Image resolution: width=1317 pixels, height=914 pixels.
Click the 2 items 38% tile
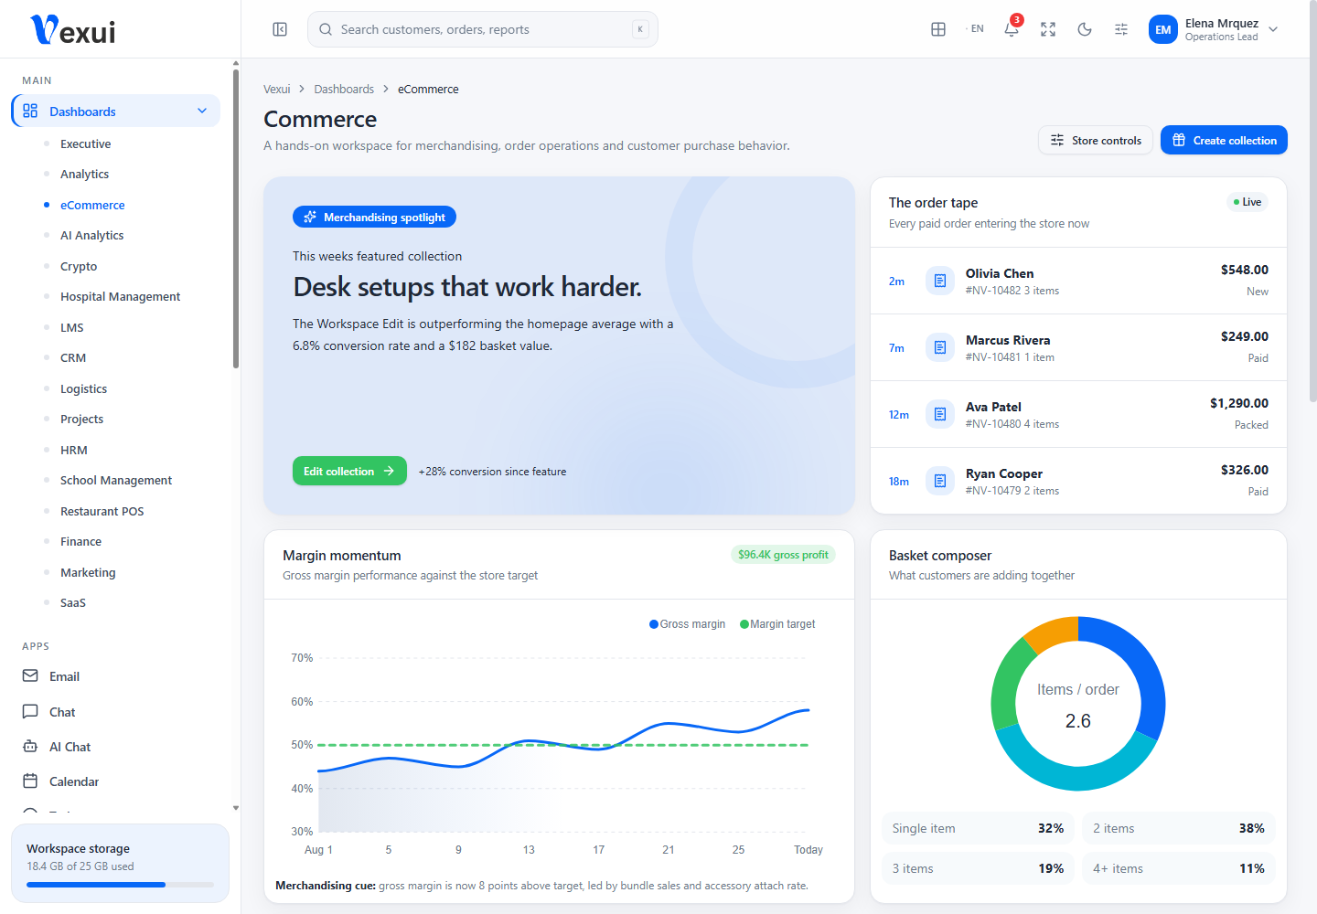pos(1179,828)
